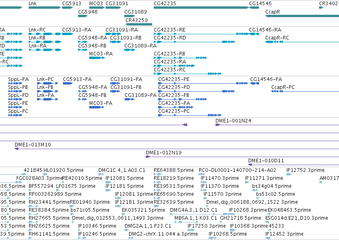
Task: Click the long CG42235 gene bar
Action: [x=201, y=8]
